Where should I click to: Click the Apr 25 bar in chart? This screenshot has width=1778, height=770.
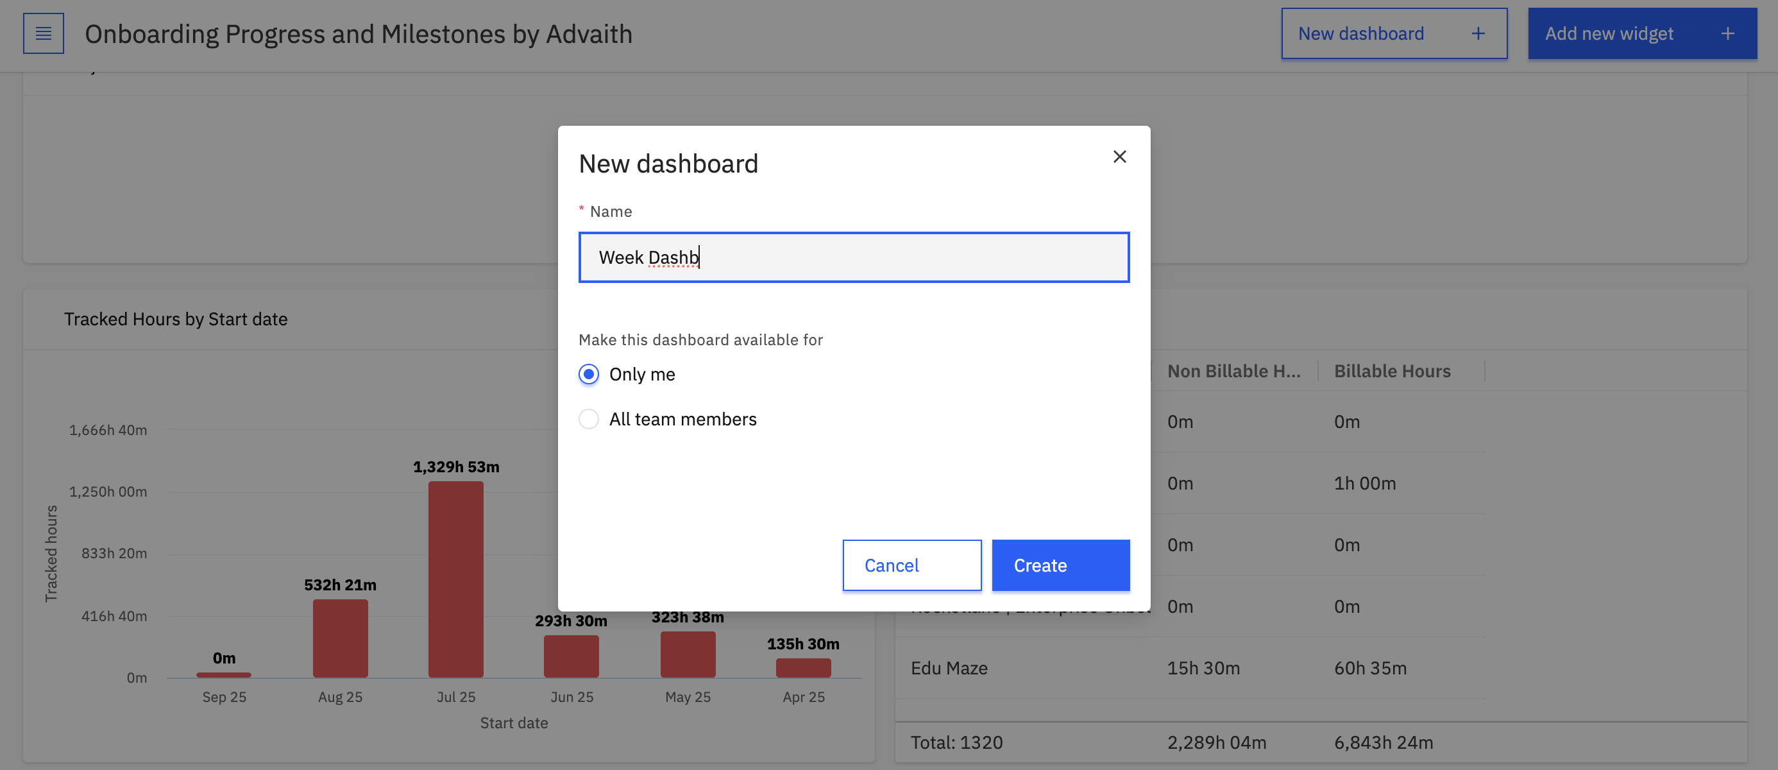click(x=802, y=668)
